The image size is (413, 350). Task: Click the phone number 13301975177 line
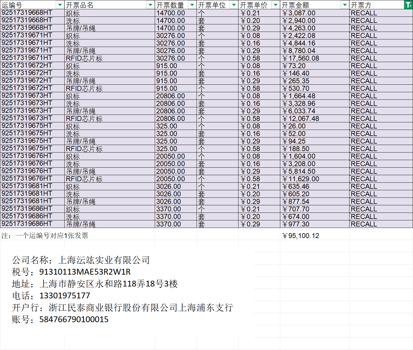(64, 296)
